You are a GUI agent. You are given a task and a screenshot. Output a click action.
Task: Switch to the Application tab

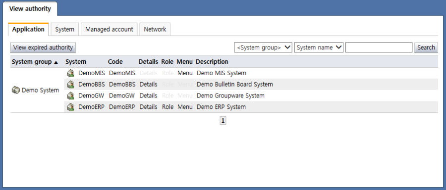pos(28,29)
